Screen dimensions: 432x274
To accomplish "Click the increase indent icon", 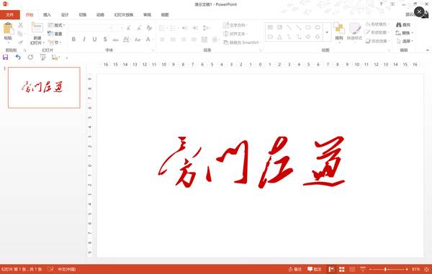I will click(x=195, y=28).
